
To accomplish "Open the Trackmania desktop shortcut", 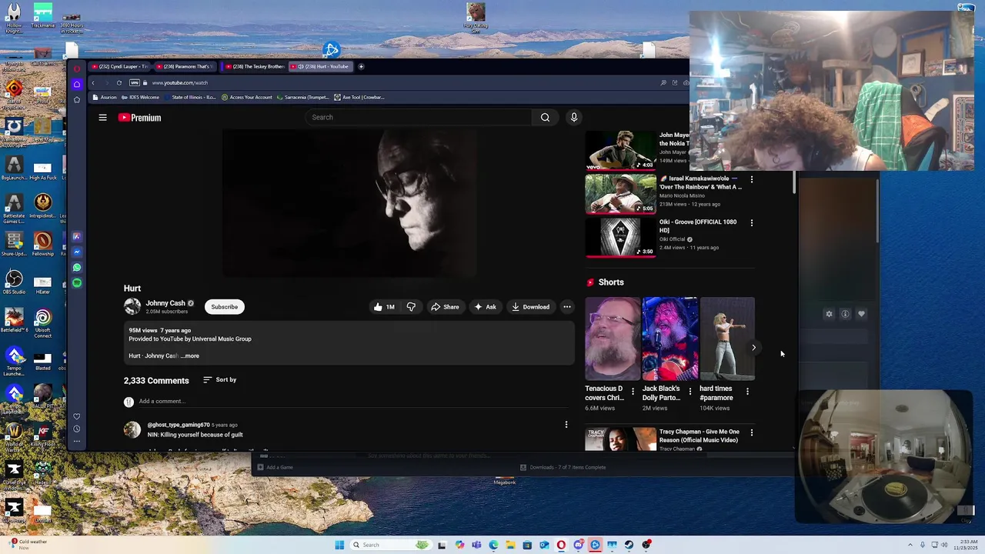I will tap(43, 15).
